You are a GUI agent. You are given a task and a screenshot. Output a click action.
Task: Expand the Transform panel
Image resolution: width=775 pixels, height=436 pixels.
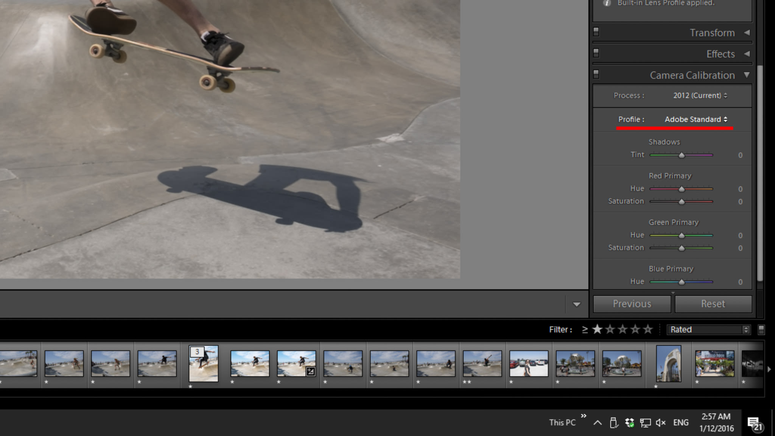(747, 33)
